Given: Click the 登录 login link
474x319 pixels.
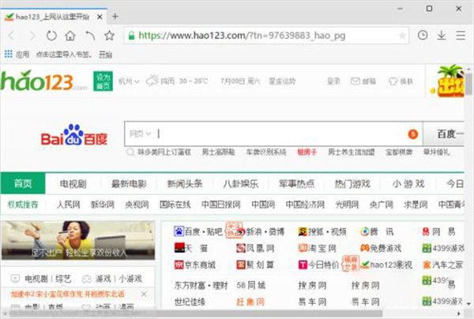Looking at the screenshot, I should tap(333, 81).
